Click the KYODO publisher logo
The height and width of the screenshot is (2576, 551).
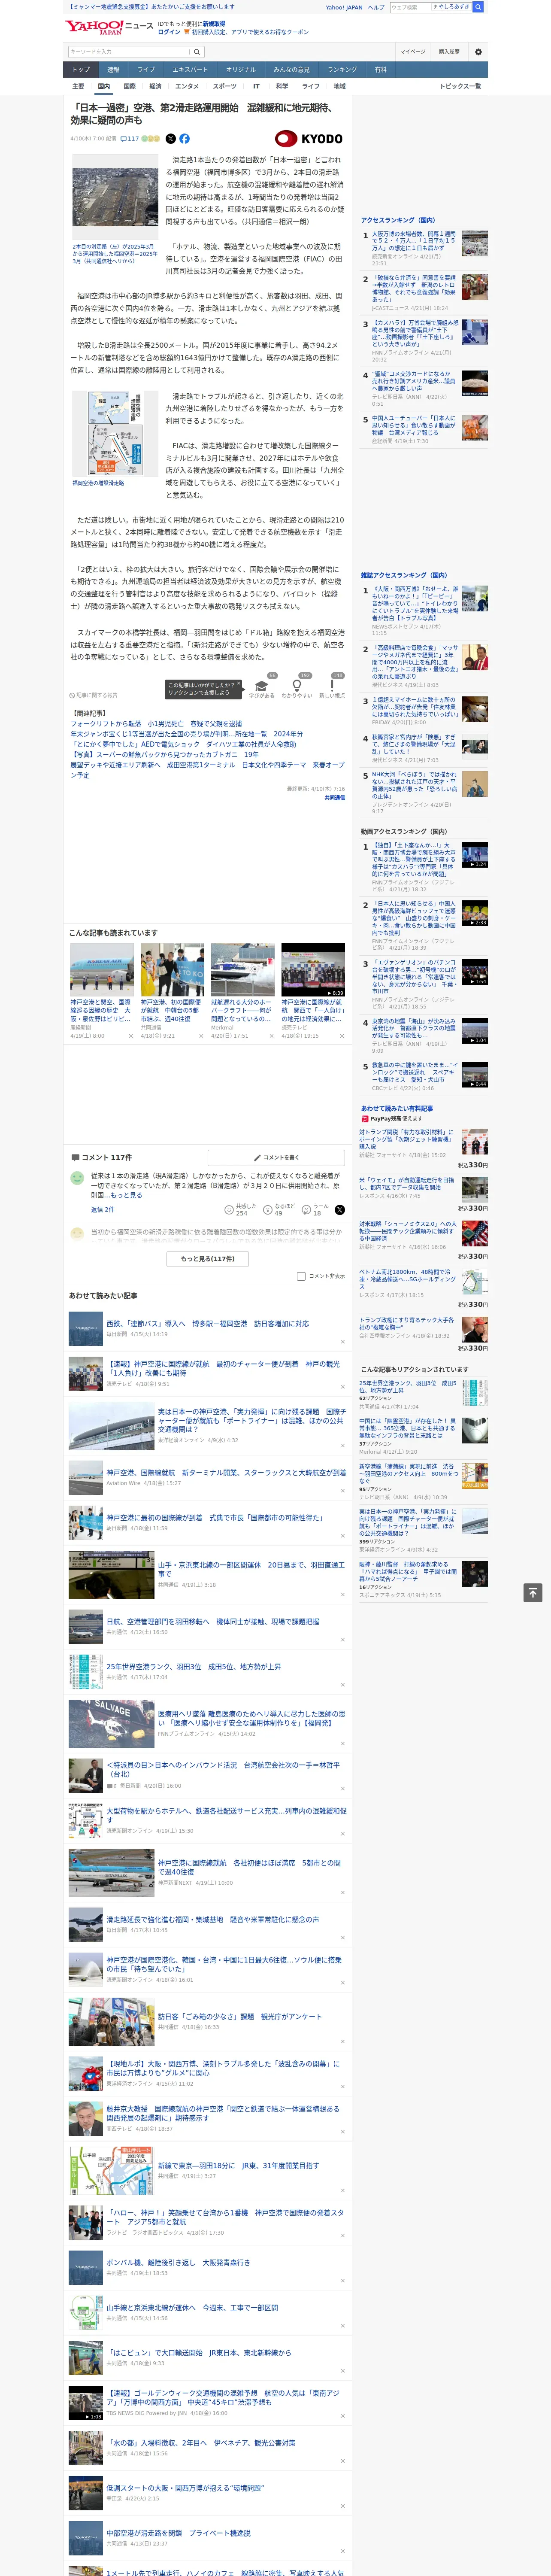pos(309,139)
